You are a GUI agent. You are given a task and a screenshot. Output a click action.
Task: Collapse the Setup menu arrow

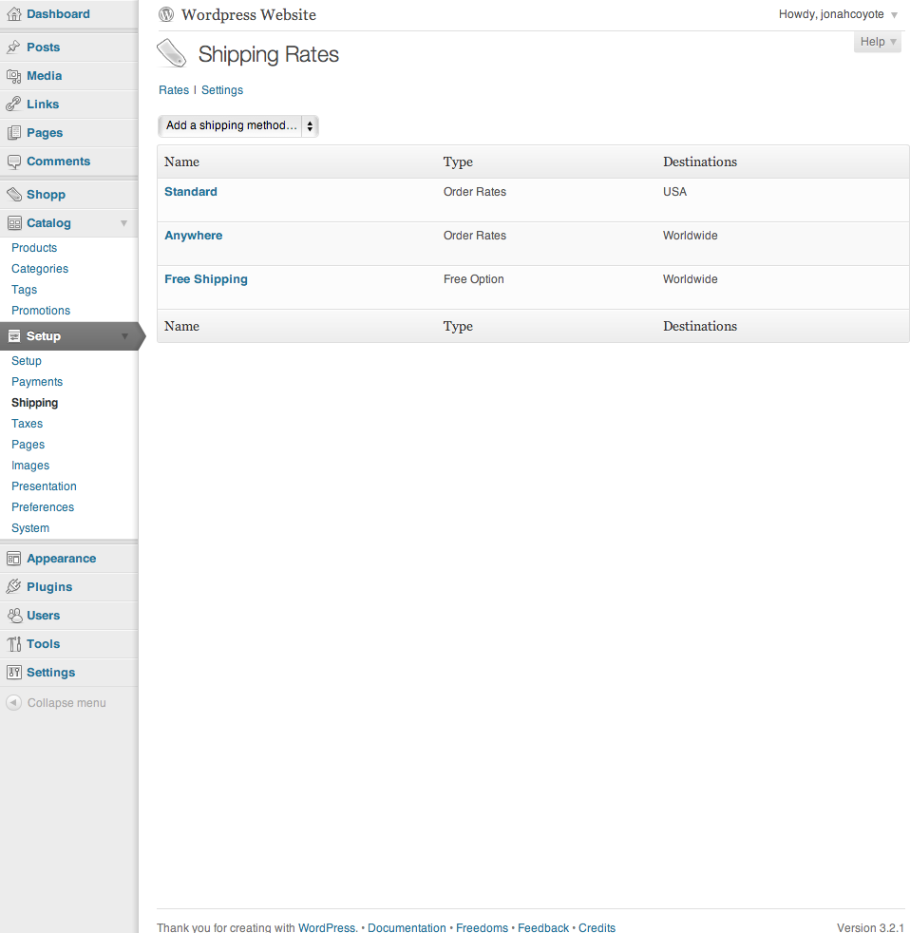click(x=124, y=336)
